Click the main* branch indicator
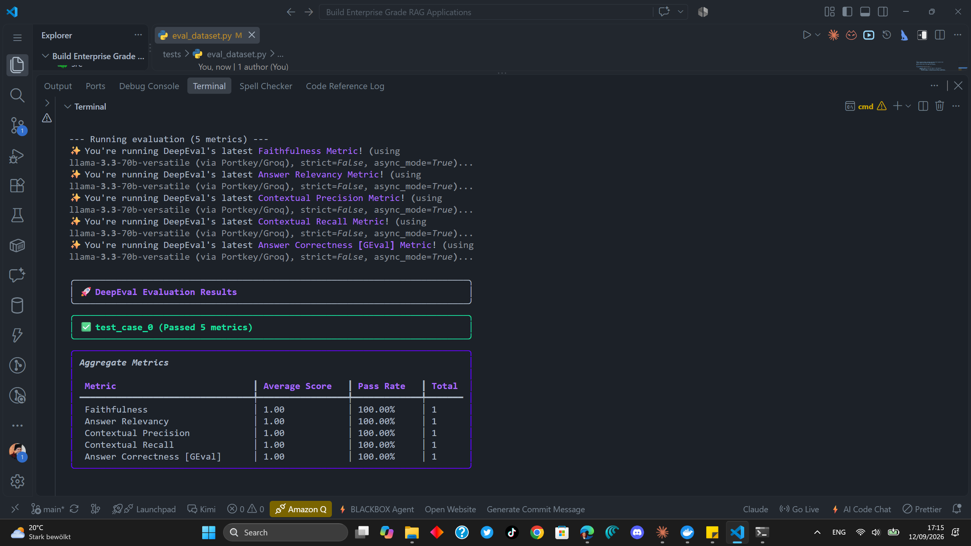Viewport: 971px width, 546px height. pyautogui.click(x=48, y=509)
